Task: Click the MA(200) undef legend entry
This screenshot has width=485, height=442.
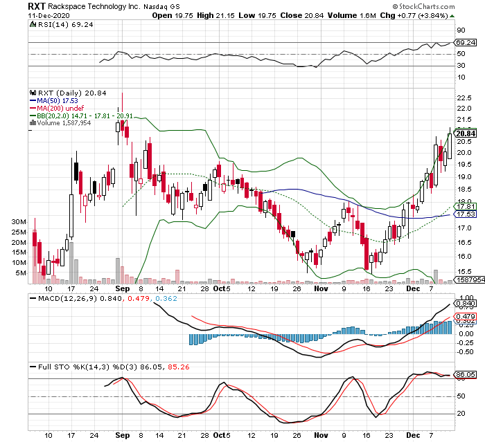Action: click(57, 108)
